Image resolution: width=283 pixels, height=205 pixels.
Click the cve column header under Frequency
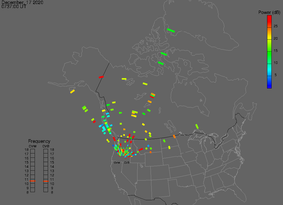46,146
